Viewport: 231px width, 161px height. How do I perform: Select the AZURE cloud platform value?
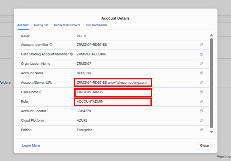point(82,120)
